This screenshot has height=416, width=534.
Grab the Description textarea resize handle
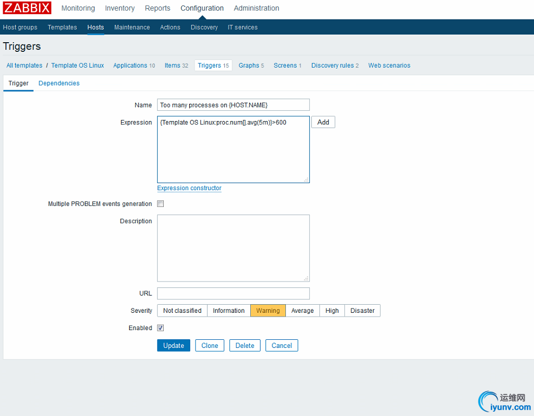(x=306, y=278)
